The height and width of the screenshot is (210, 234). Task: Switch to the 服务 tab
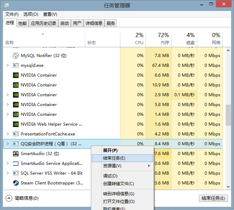pos(111,23)
